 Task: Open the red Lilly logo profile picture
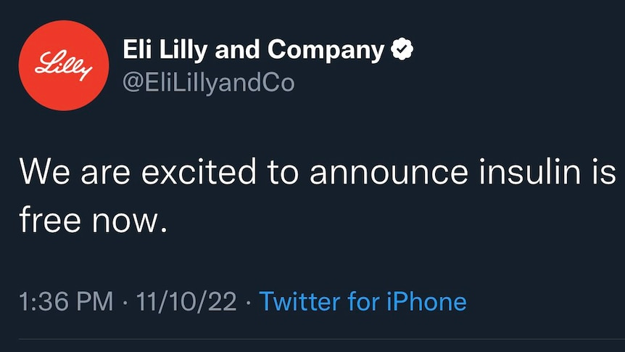[64, 65]
